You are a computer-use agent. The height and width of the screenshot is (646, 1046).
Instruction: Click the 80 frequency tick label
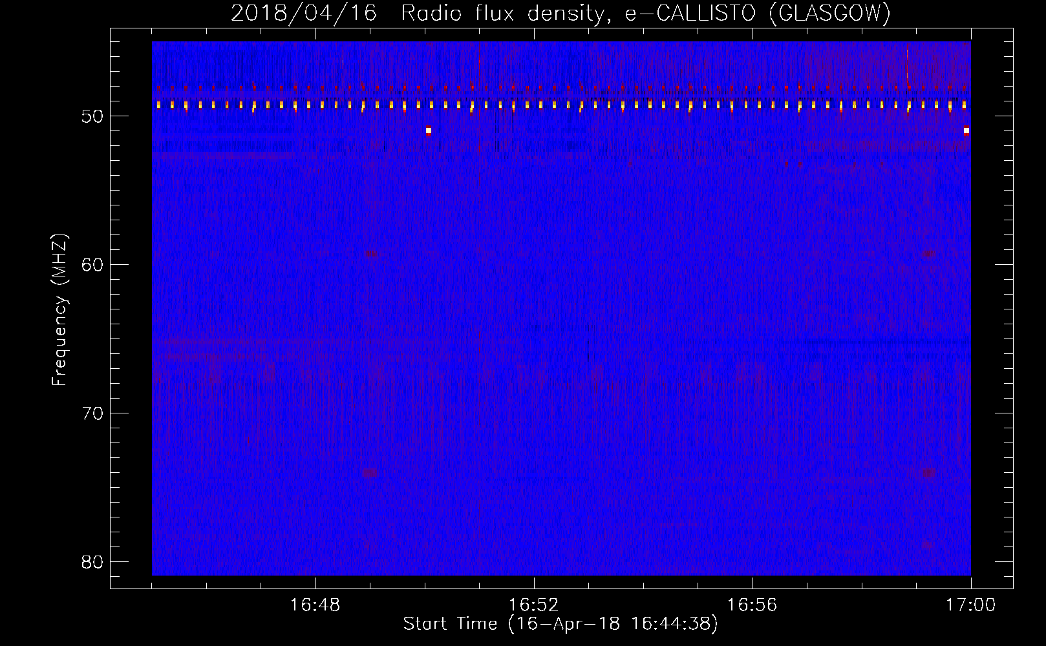(x=92, y=562)
